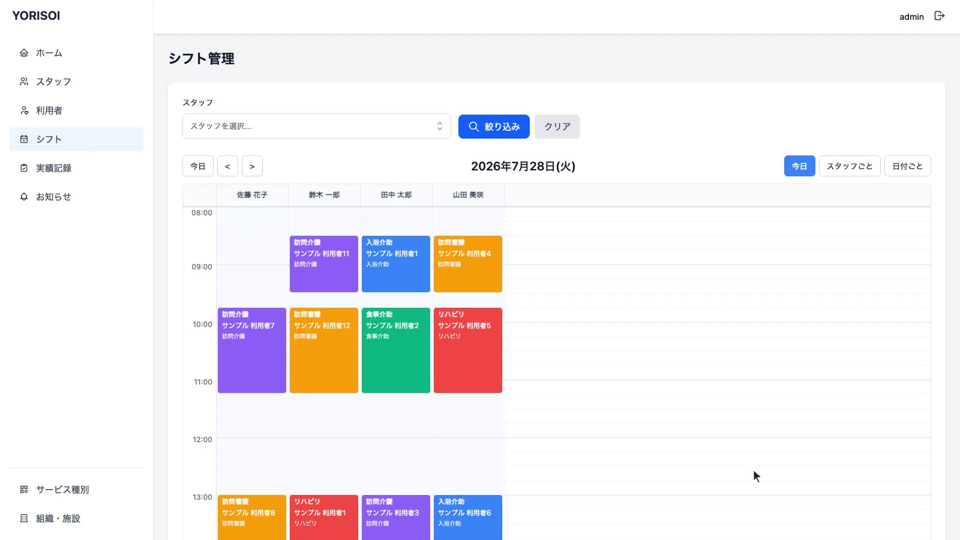Click the YORISOI logo

[x=36, y=16]
